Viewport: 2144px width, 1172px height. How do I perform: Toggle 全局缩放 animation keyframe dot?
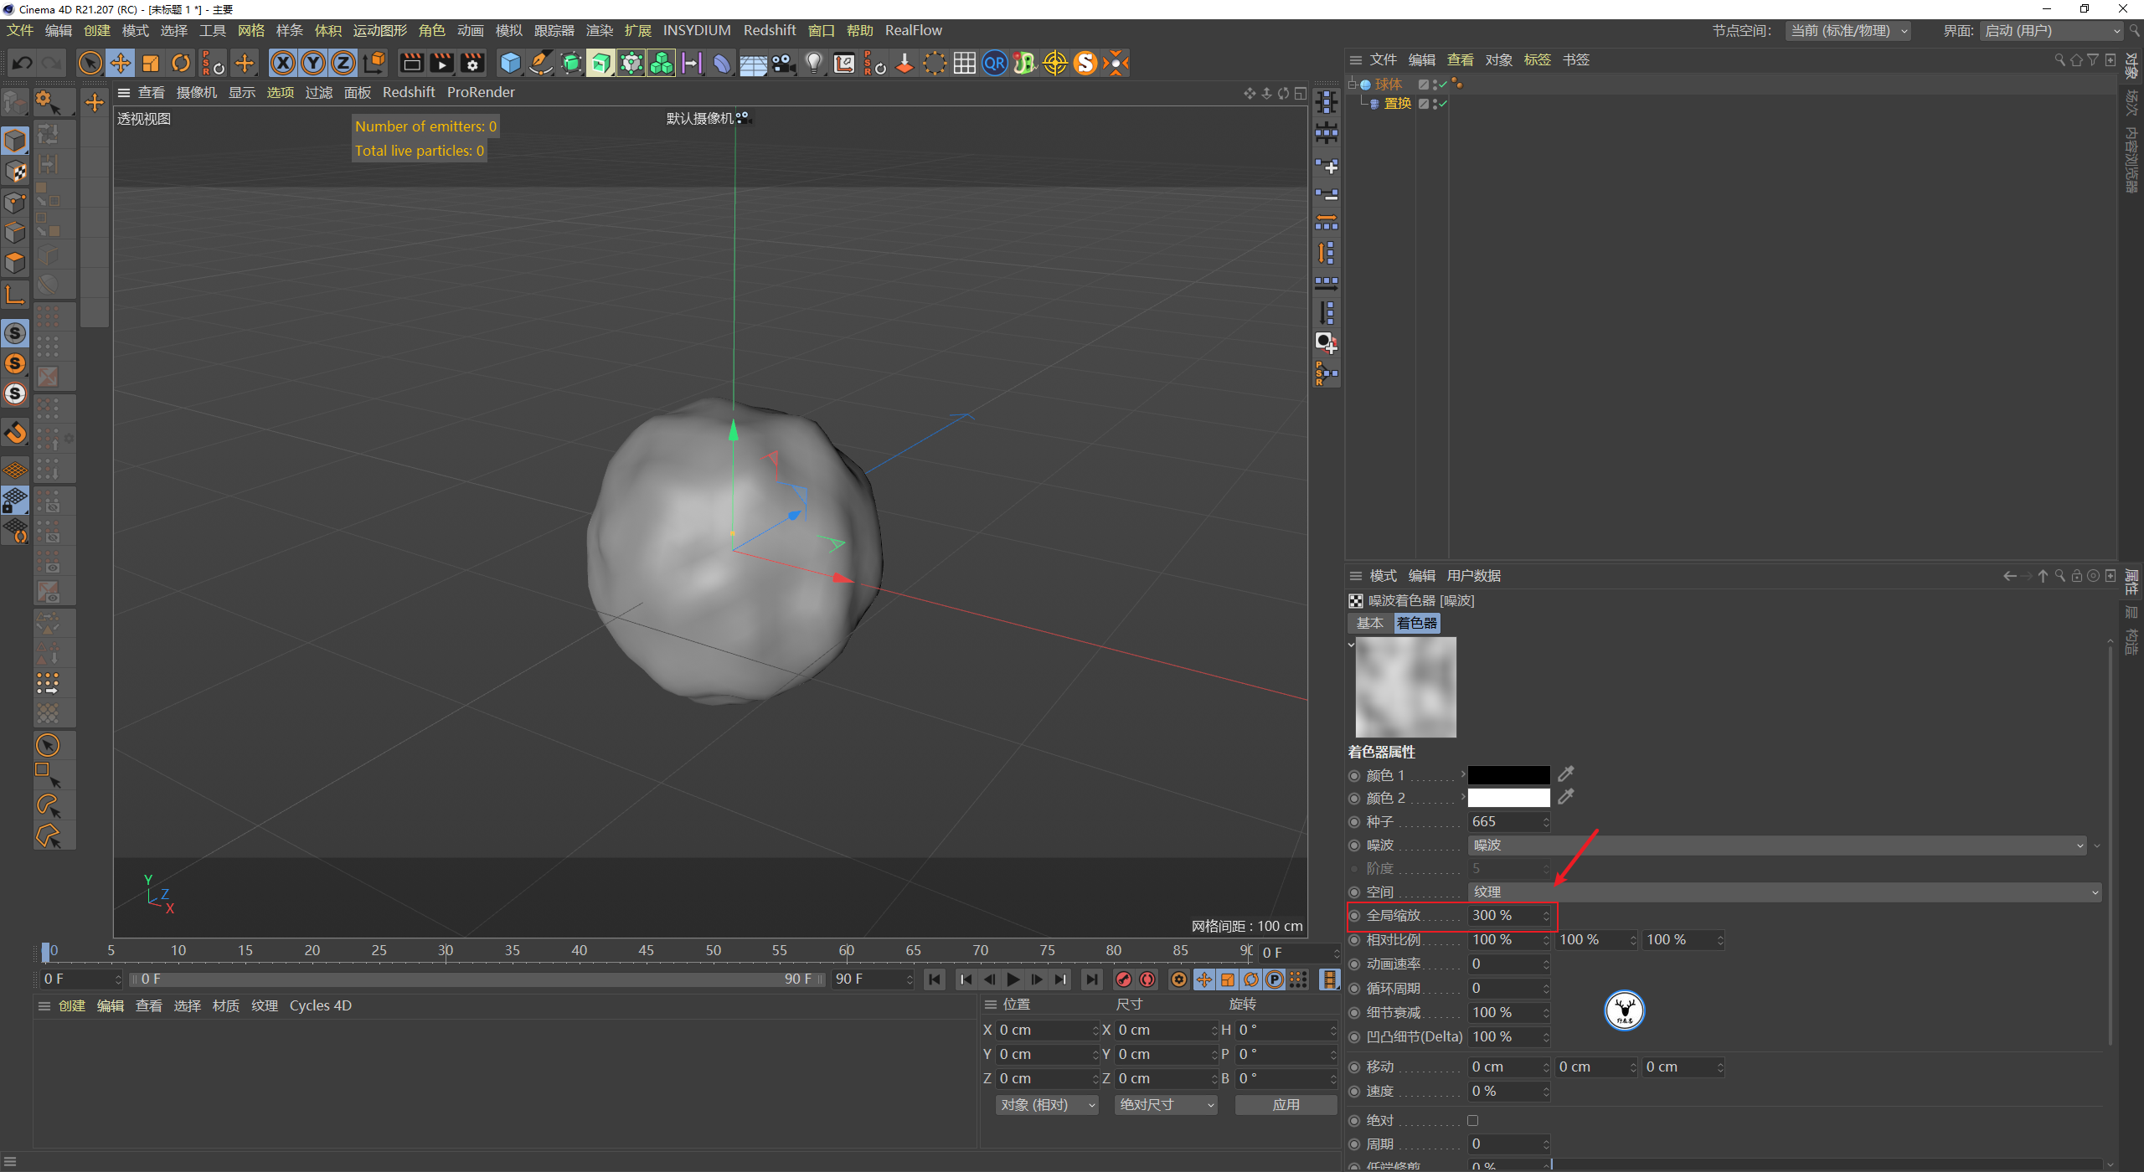click(x=1354, y=916)
